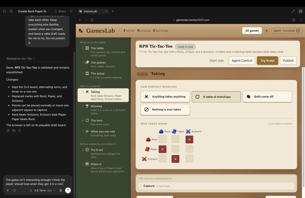Open the All games list
305x198 pixels.
[252, 31]
